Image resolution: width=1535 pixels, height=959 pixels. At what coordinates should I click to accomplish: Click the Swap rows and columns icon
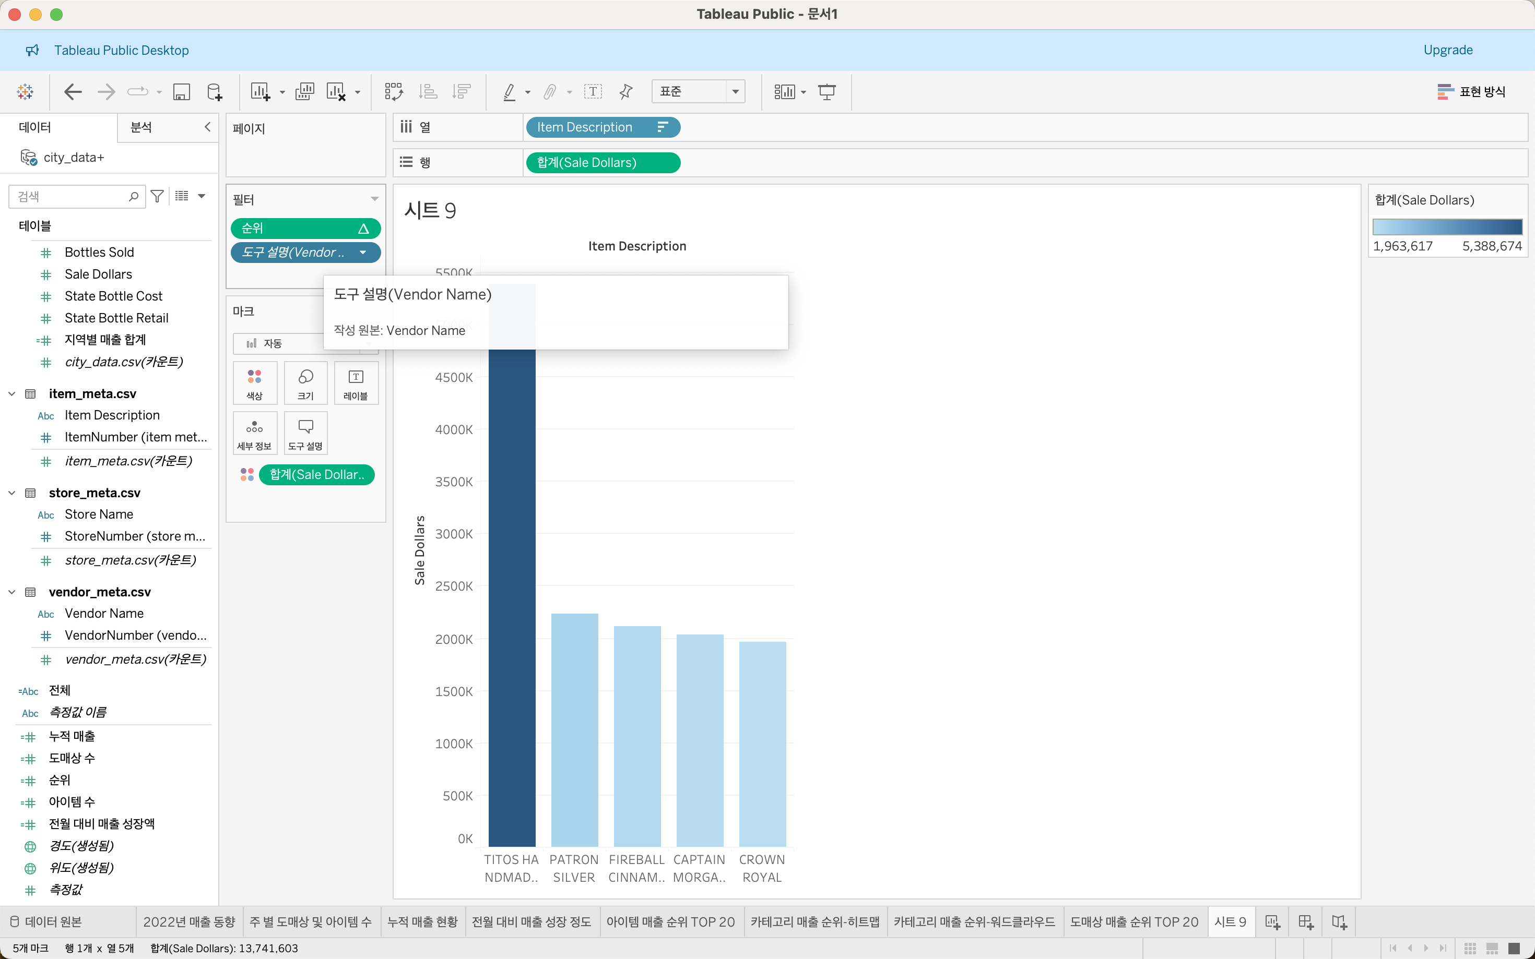394,92
